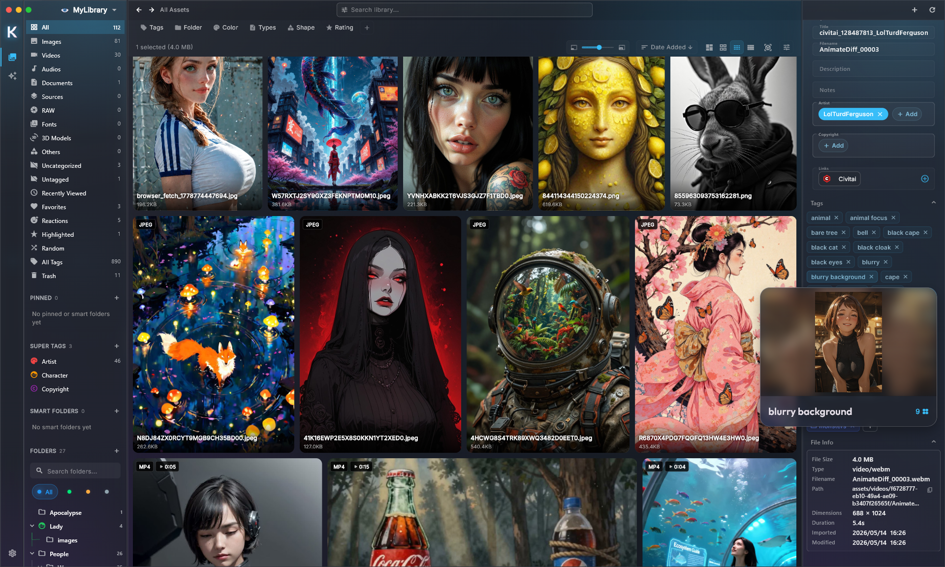The height and width of the screenshot is (567, 945).
Task: Open the settings gear in the left rail
Action: (x=12, y=553)
